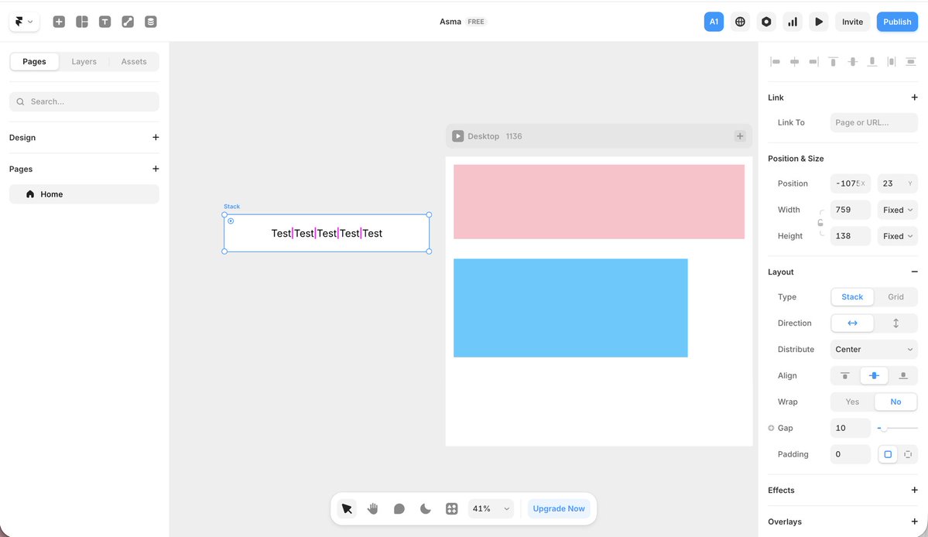This screenshot has width=928, height=537.
Task: Click the Preview play icon
Action: [x=819, y=22]
